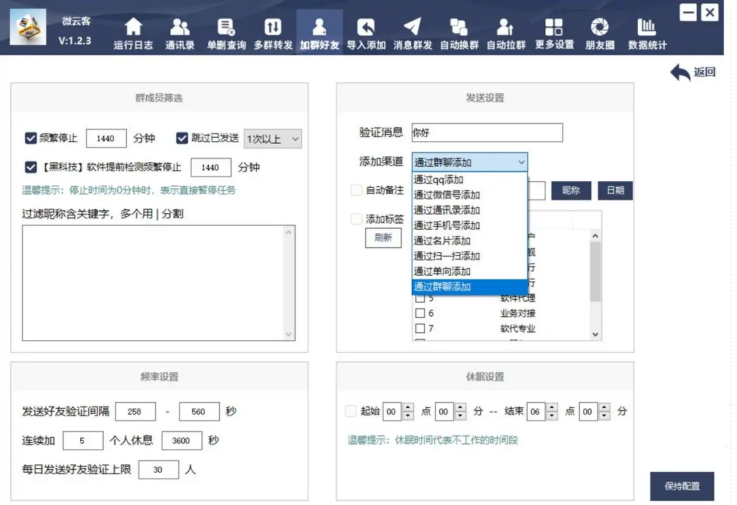The width and height of the screenshot is (737, 505).
Task: Click the interval maximum field 560
Action: 199,412
